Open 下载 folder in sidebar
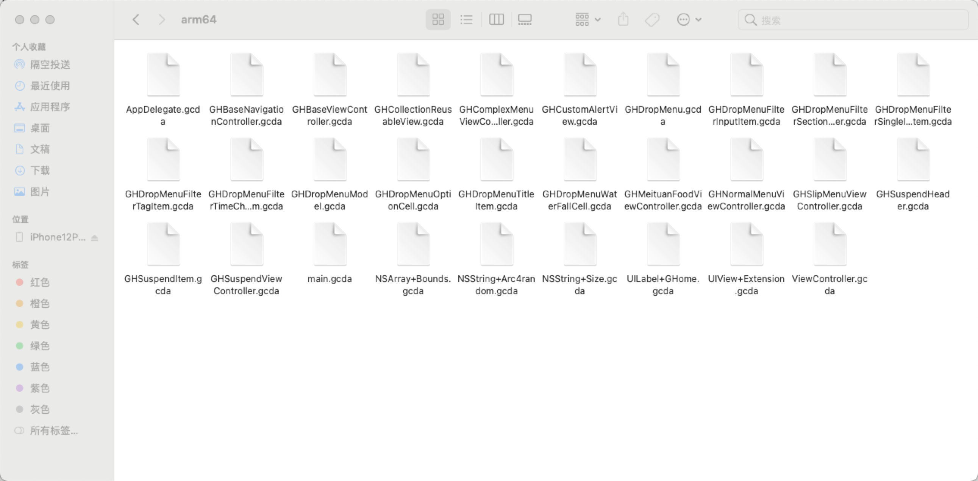The height and width of the screenshot is (481, 978). [x=40, y=171]
